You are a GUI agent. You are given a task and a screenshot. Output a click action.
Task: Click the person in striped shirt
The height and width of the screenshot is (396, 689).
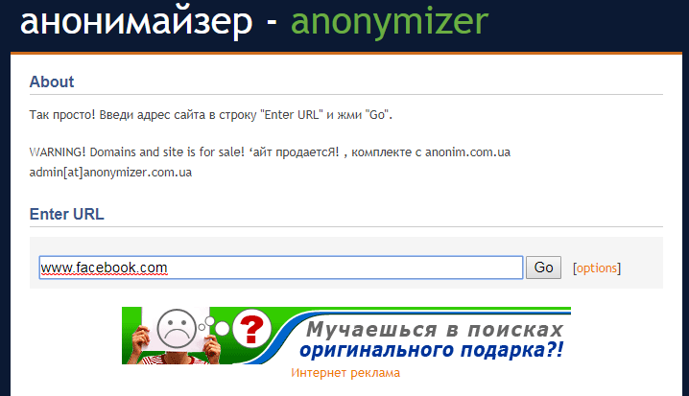178,349
